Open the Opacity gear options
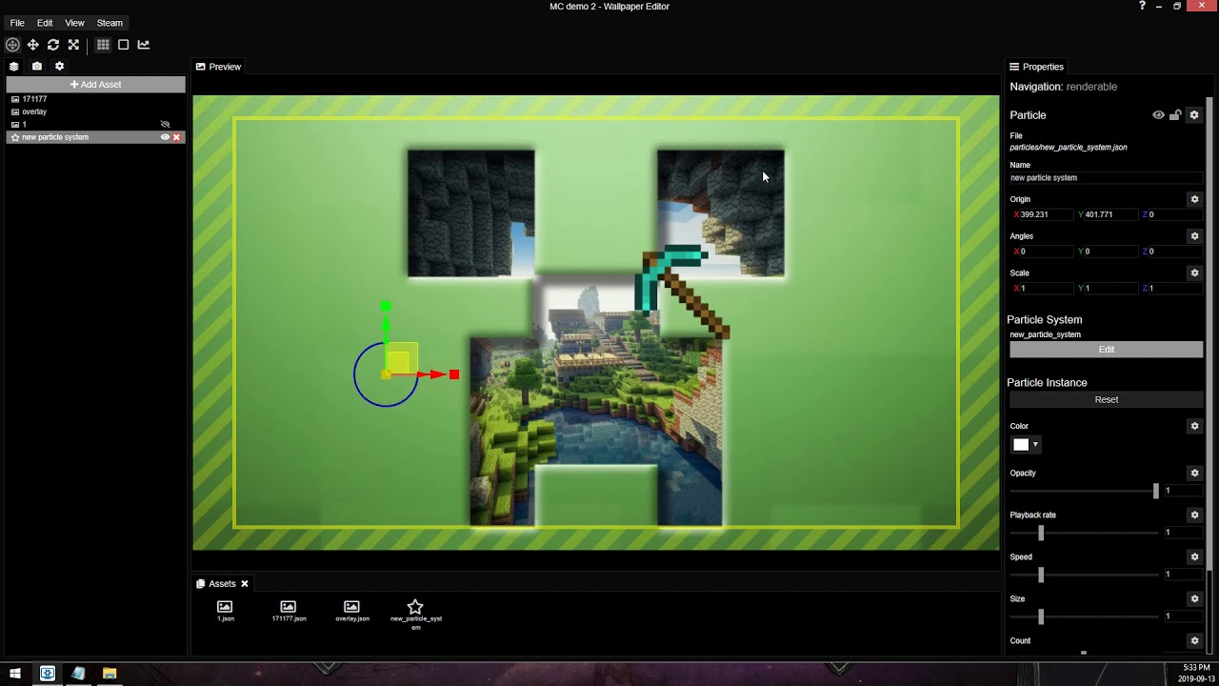 pos(1194,474)
